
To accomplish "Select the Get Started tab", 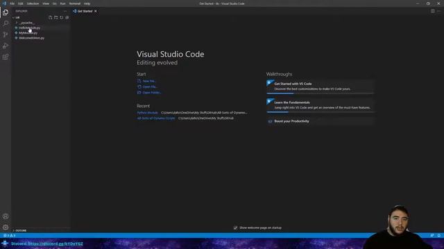I will [x=85, y=11].
